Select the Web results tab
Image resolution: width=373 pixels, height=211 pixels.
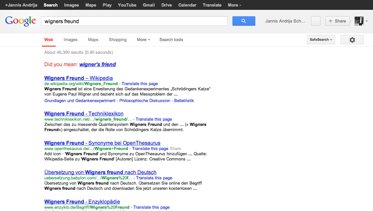tap(49, 40)
